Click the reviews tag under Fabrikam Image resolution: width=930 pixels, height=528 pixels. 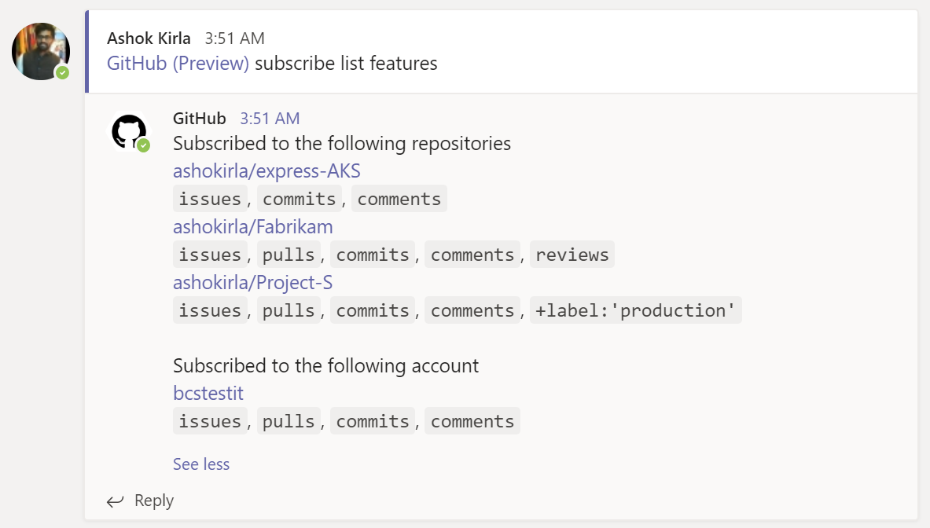pos(572,255)
